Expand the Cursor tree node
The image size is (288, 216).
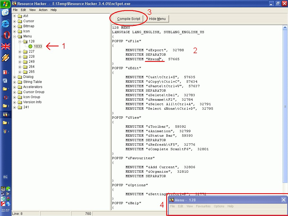(15, 21)
